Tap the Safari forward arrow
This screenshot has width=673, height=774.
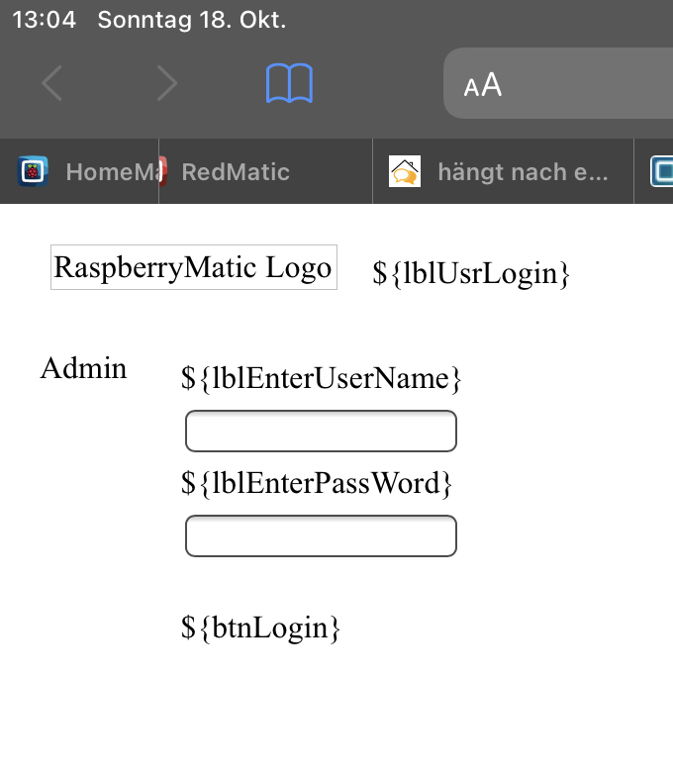[166, 84]
